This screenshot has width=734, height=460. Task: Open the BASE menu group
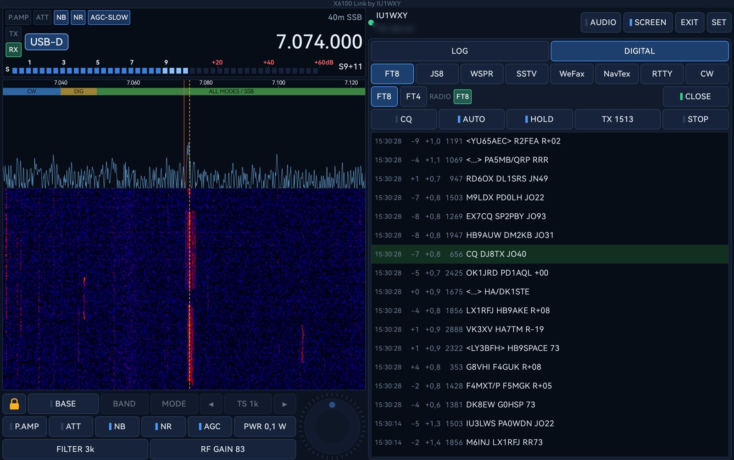tap(63, 404)
